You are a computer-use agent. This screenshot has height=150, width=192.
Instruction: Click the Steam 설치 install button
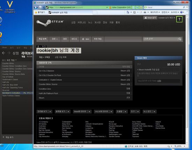coord(150,18)
